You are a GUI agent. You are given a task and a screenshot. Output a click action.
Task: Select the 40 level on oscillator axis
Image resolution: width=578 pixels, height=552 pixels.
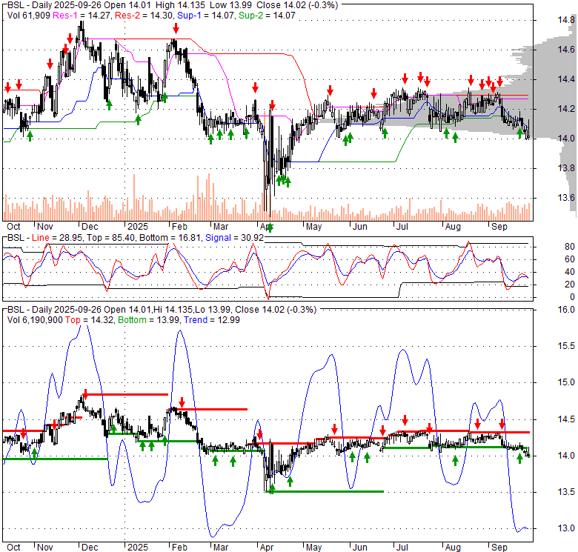pyautogui.click(x=570, y=272)
